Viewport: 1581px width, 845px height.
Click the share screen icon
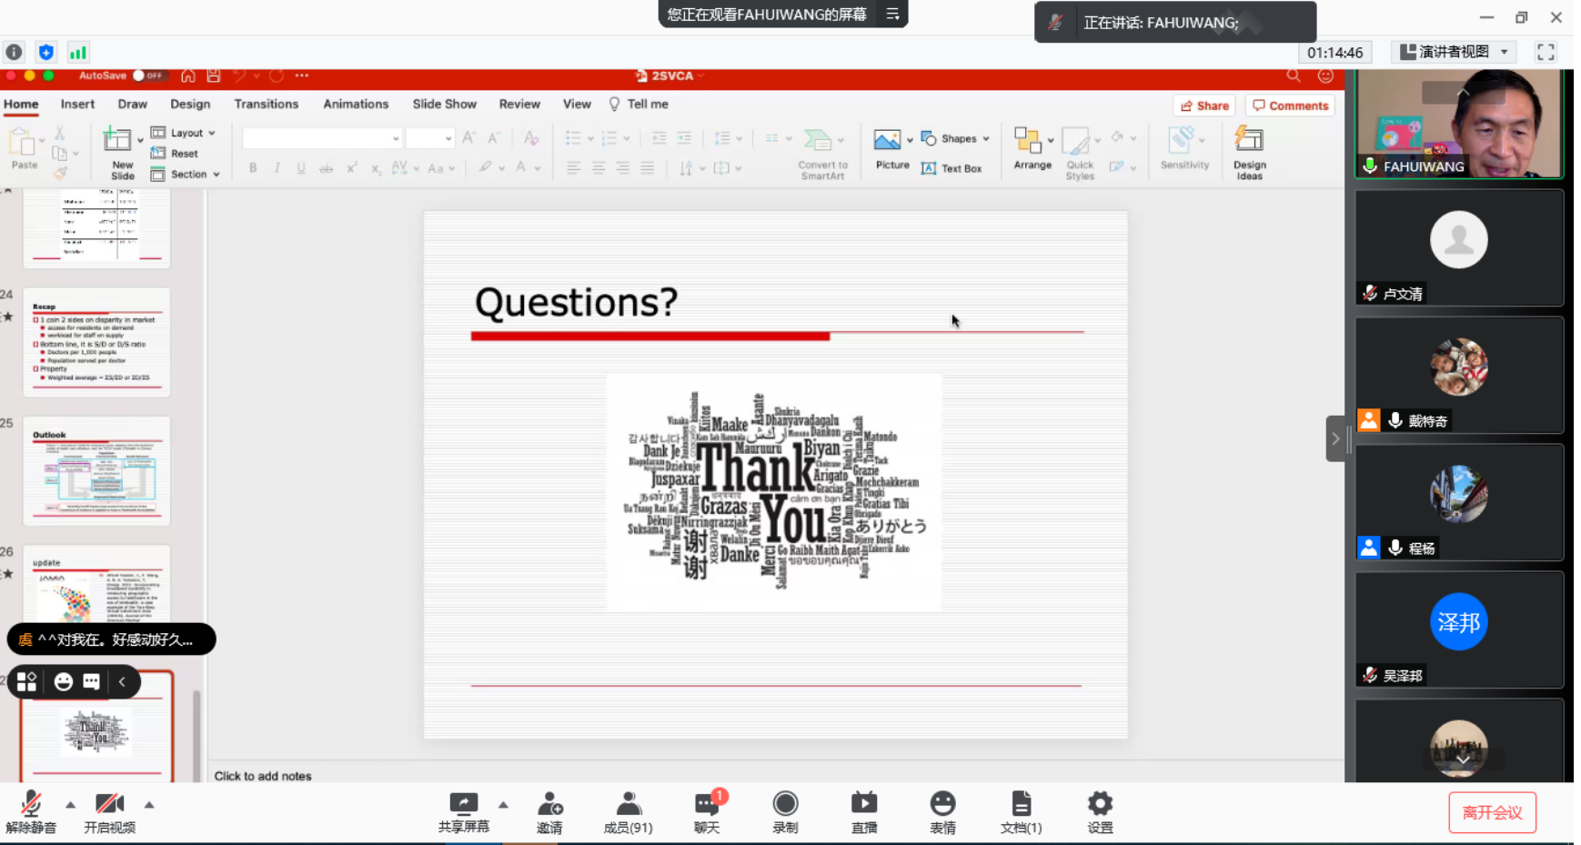pos(463,804)
